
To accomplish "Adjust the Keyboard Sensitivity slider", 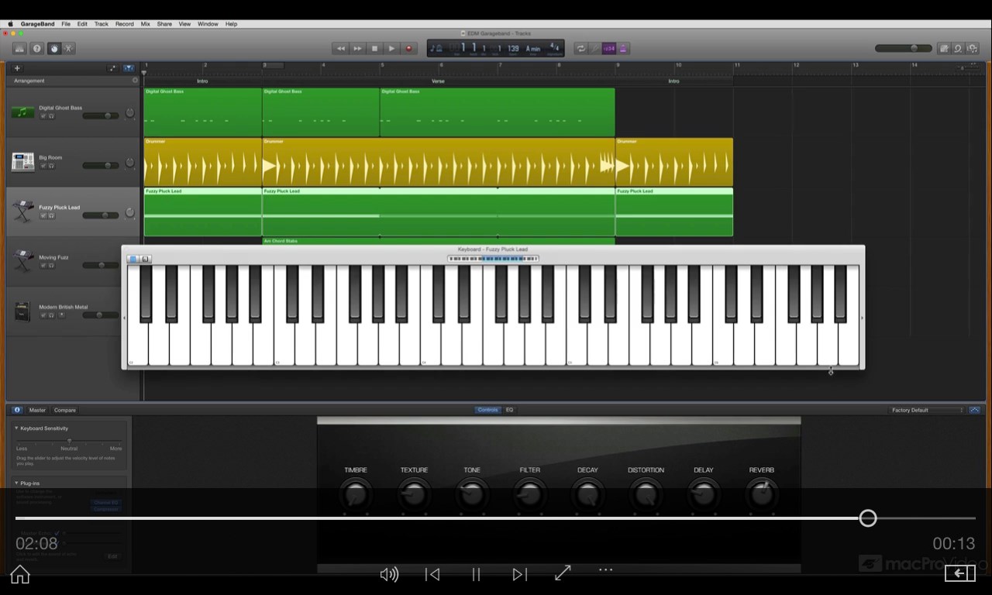I will pos(69,441).
